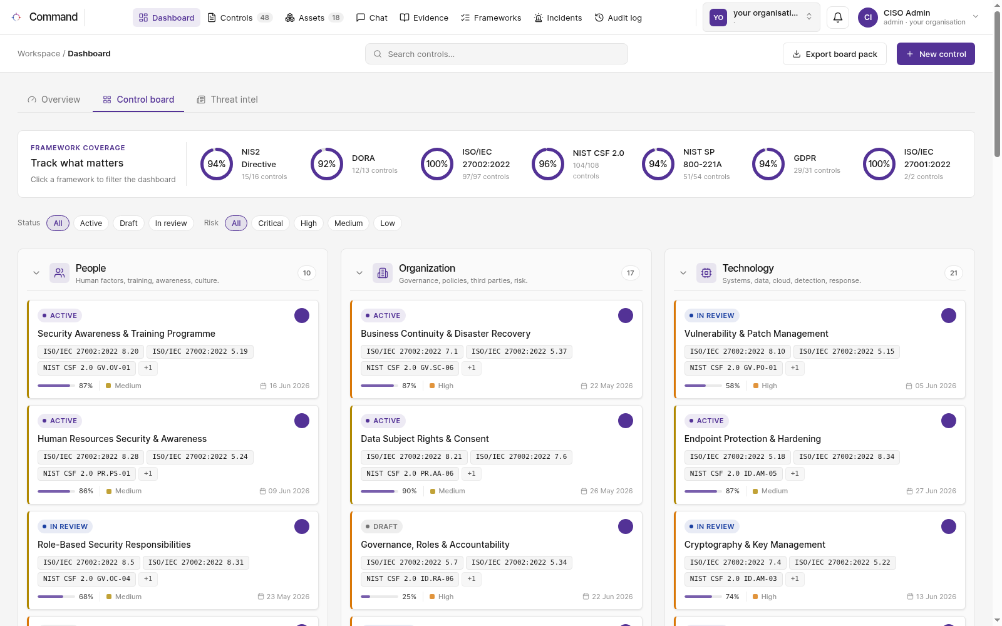This screenshot has width=1002, height=626.
Task: Open Incidents in top navigation
Action: [x=558, y=18]
